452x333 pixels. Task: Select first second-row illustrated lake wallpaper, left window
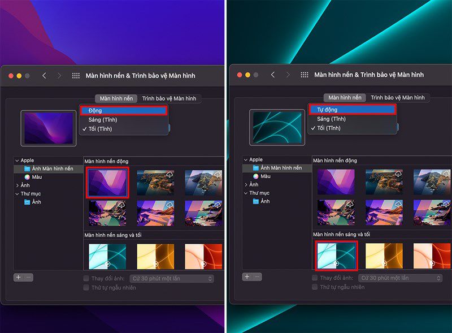click(107, 213)
